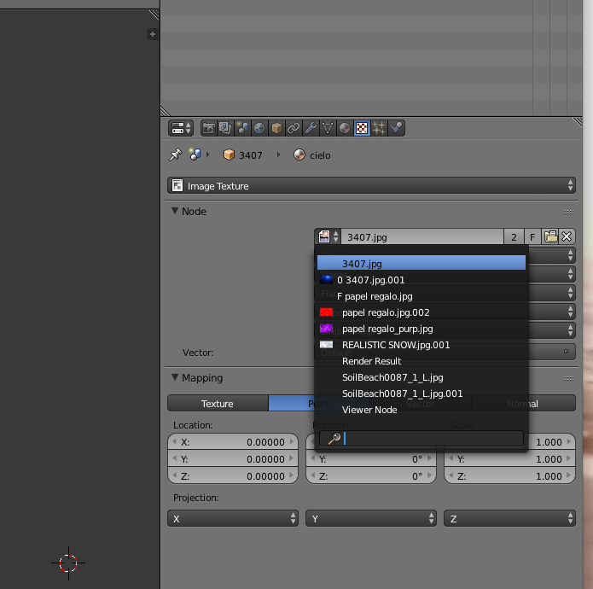Click the pin icon beside the breadcrumb
The height and width of the screenshot is (589, 593).
pos(176,155)
